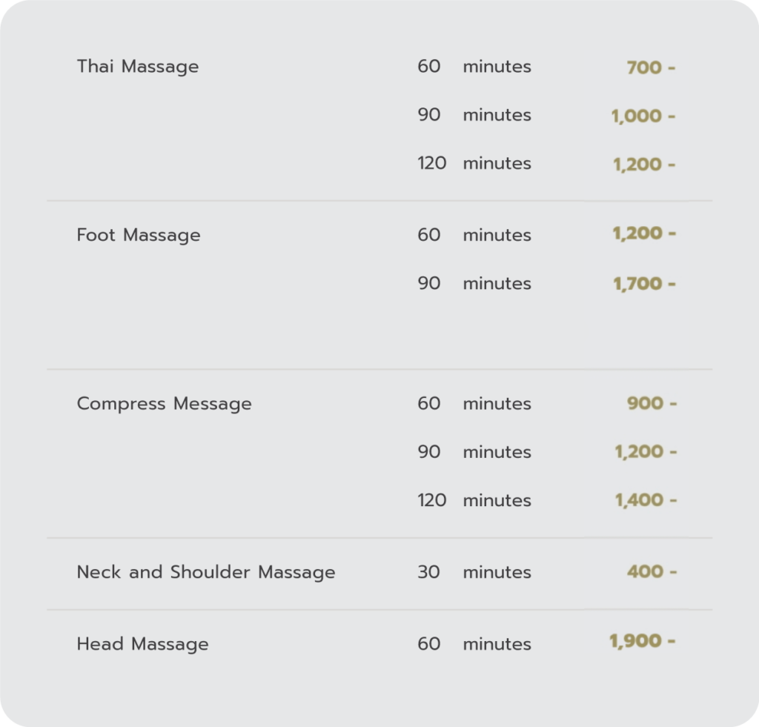Screen dimensions: 759x727
Task: Click the 30 minutes duration
Action: (x=474, y=572)
